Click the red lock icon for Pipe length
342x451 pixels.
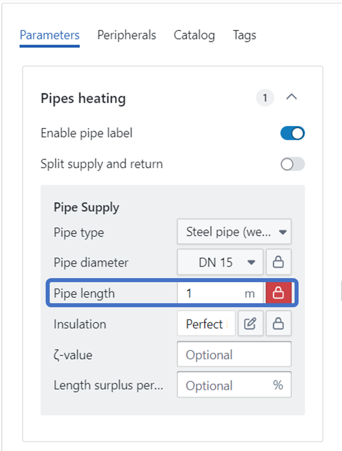coord(278,293)
